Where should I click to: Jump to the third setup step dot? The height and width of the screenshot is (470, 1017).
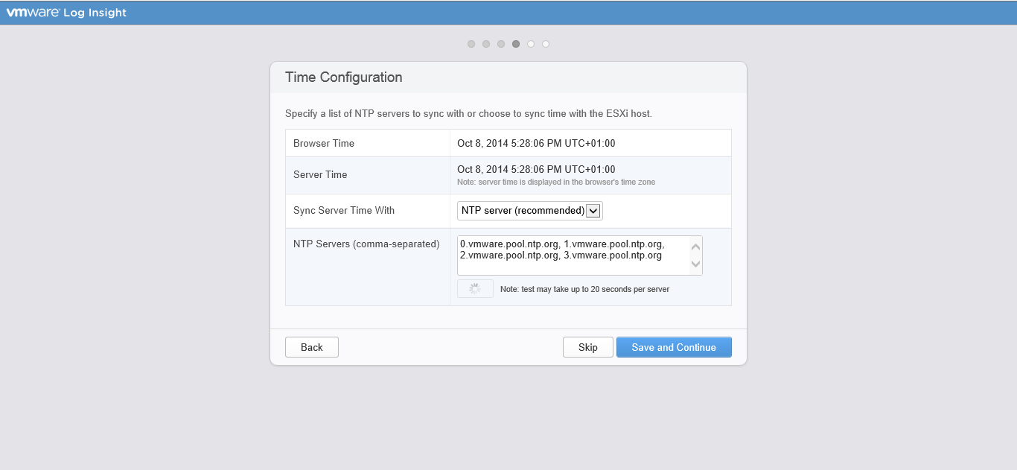[501, 44]
